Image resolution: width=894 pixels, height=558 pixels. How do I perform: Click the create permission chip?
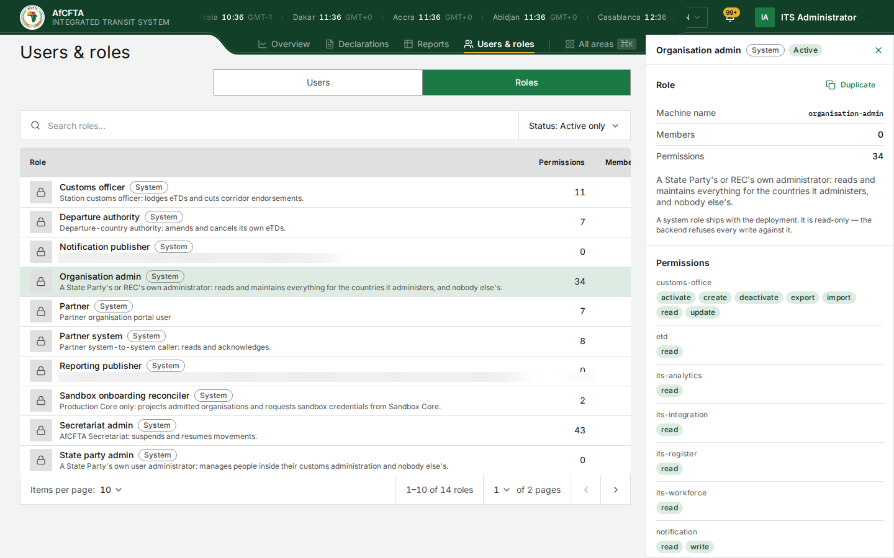pos(715,298)
